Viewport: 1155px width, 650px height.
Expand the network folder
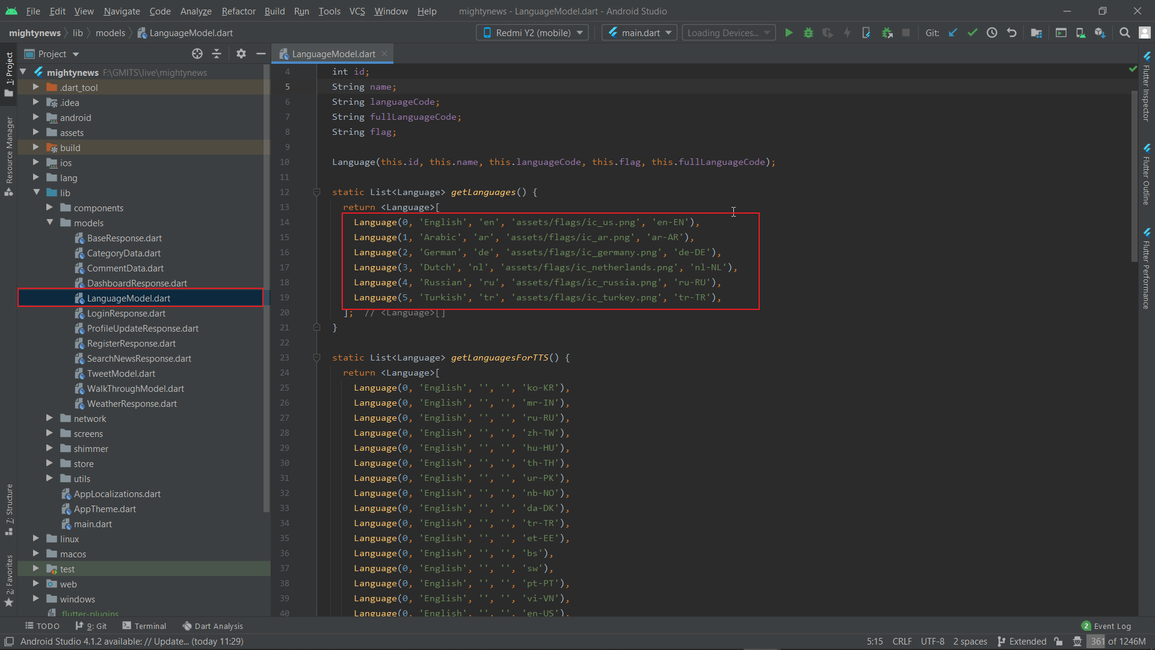pyautogui.click(x=50, y=418)
